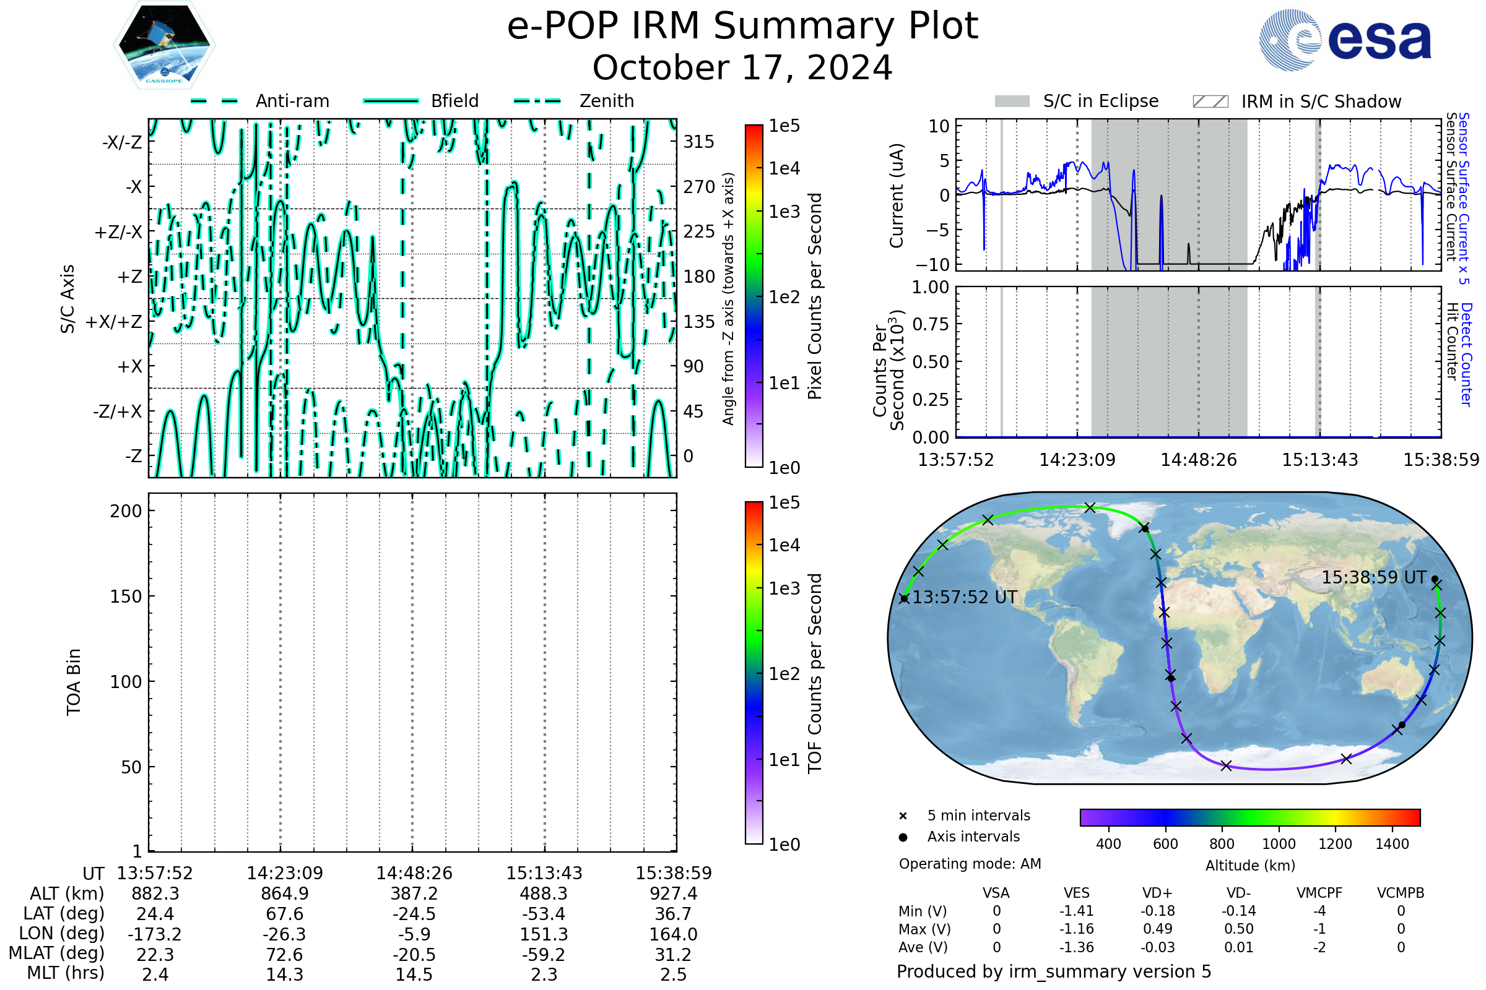Click the TOF Counts per Second colorbar
This screenshot has width=1486, height=990.
tap(754, 673)
